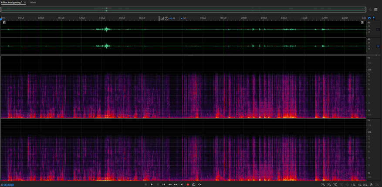Switch to the Mixer tab
This screenshot has height=187, width=382.
[x=33, y=3]
